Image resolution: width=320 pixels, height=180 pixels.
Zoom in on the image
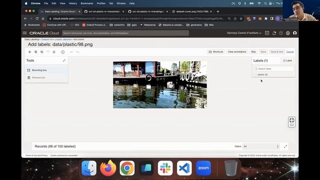click(x=36, y=52)
